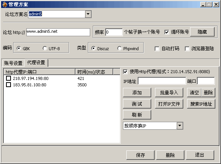
Task: Select the 代理设置 tab
Action: pyautogui.click(x=36, y=63)
